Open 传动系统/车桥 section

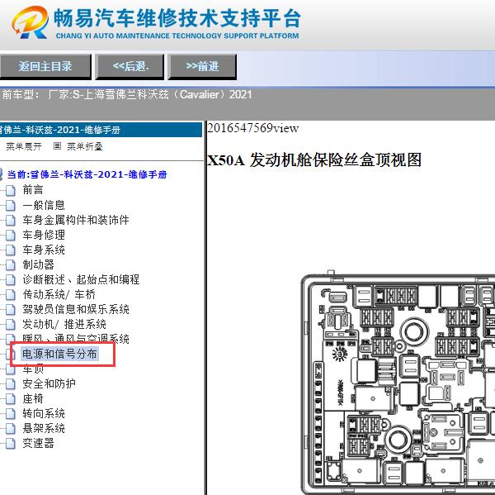tap(59, 294)
